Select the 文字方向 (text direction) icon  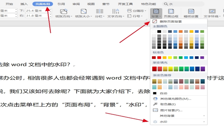coord(115,13)
